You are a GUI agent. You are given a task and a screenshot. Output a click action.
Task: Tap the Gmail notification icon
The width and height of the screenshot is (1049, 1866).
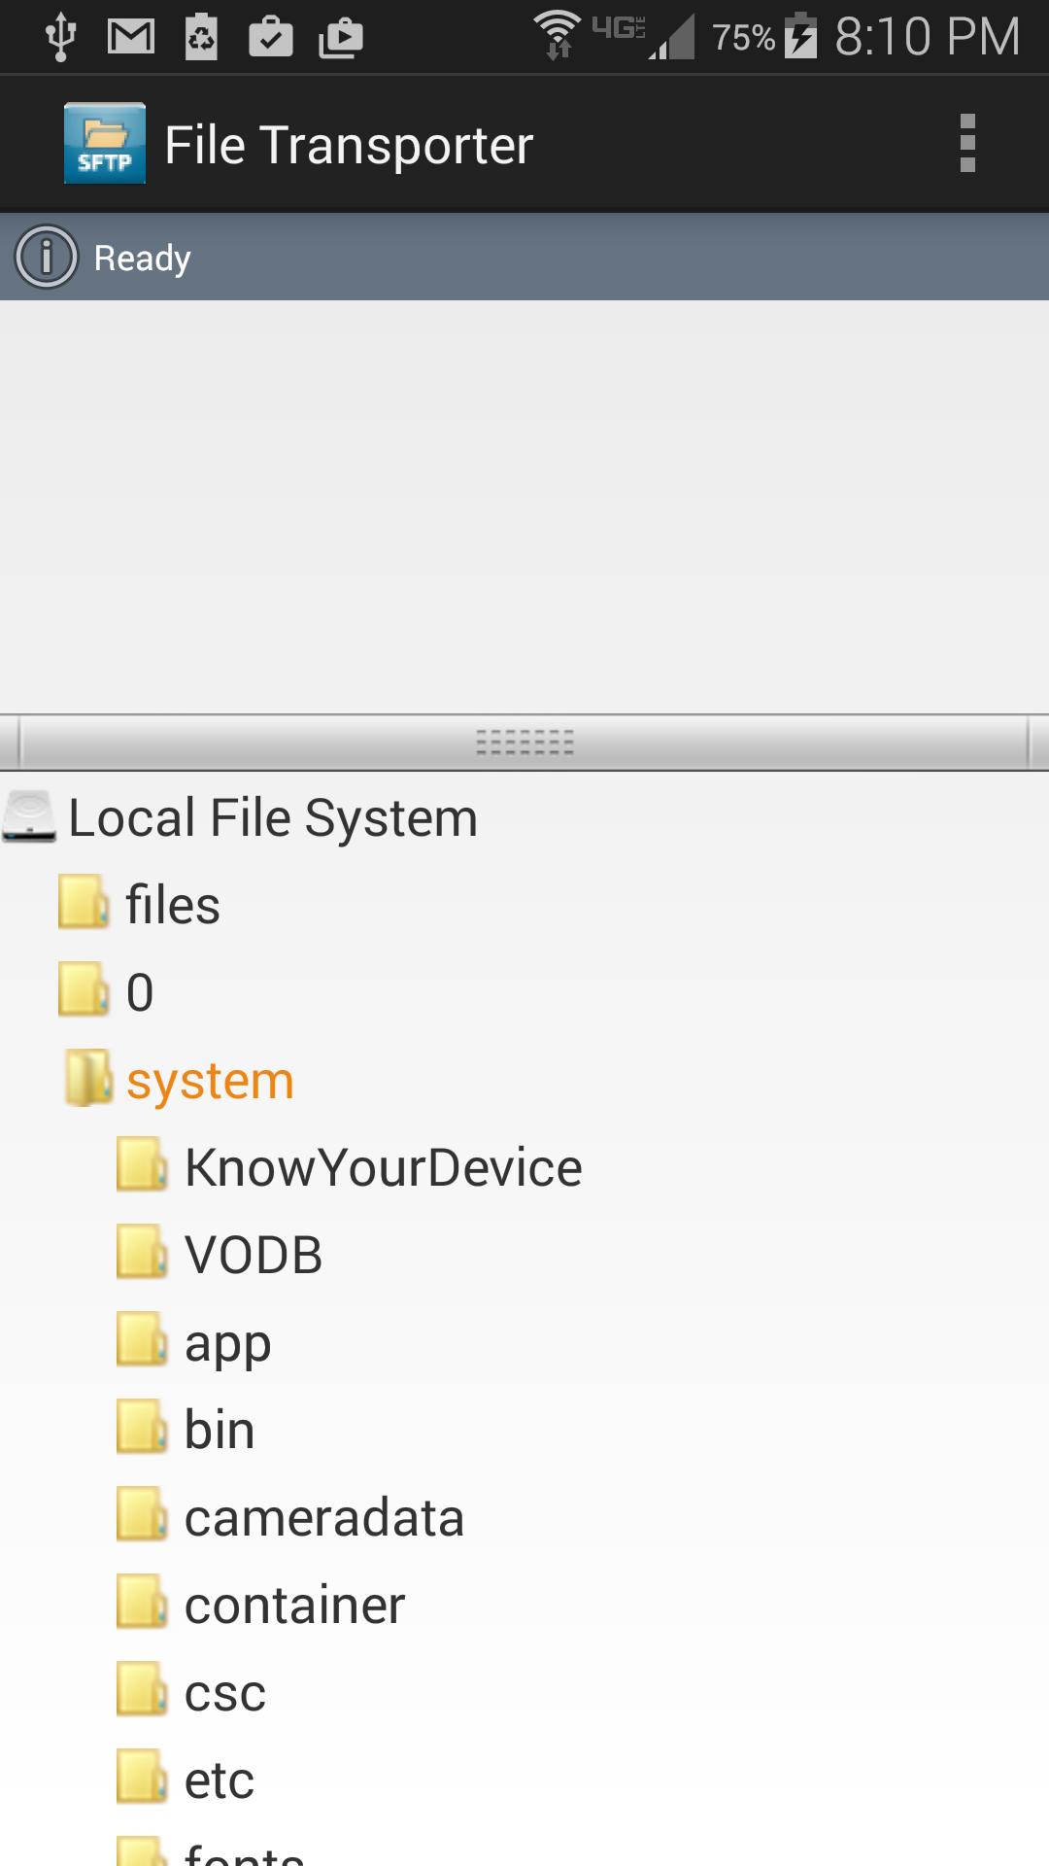[x=131, y=37]
